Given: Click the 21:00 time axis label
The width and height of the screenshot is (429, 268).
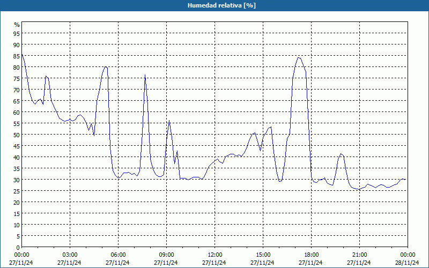Looking at the screenshot, I should 359,255.
